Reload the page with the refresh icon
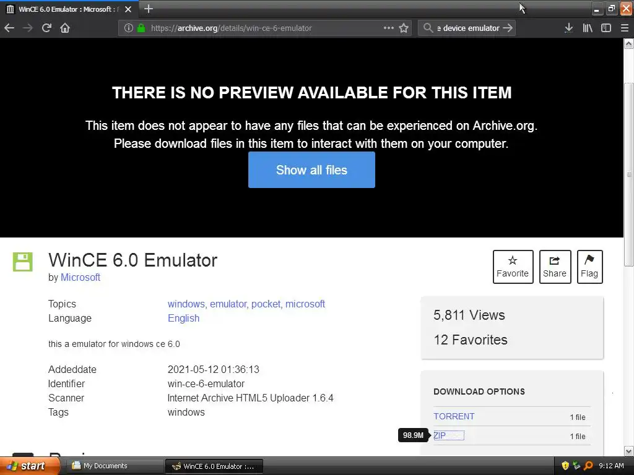The image size is (634, 475). point(46,28)
